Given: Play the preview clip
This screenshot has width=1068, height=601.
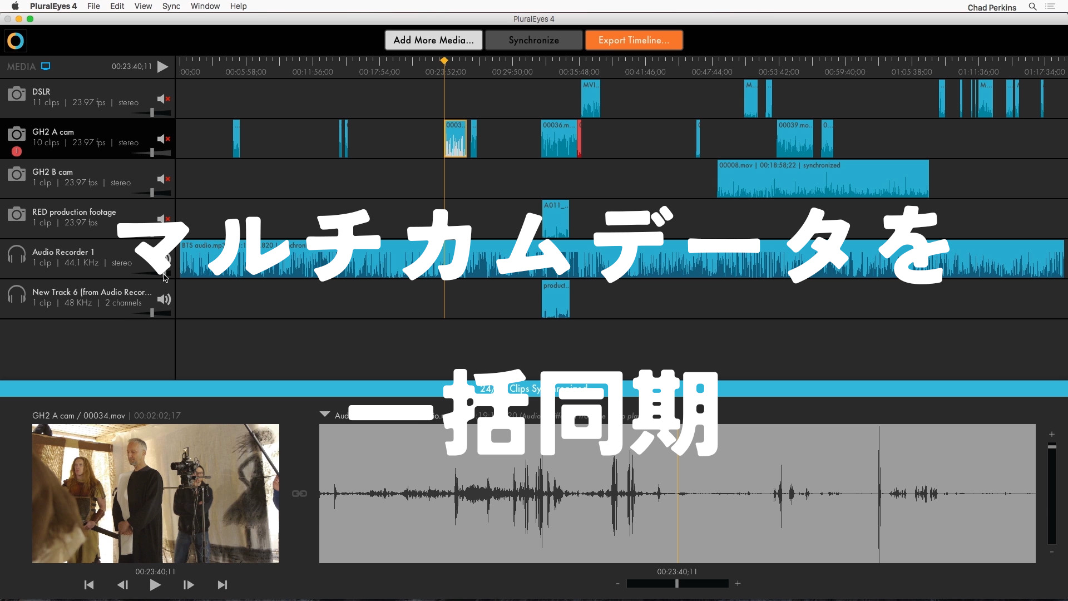Looking at the screenshot, I should coord(155,585).
